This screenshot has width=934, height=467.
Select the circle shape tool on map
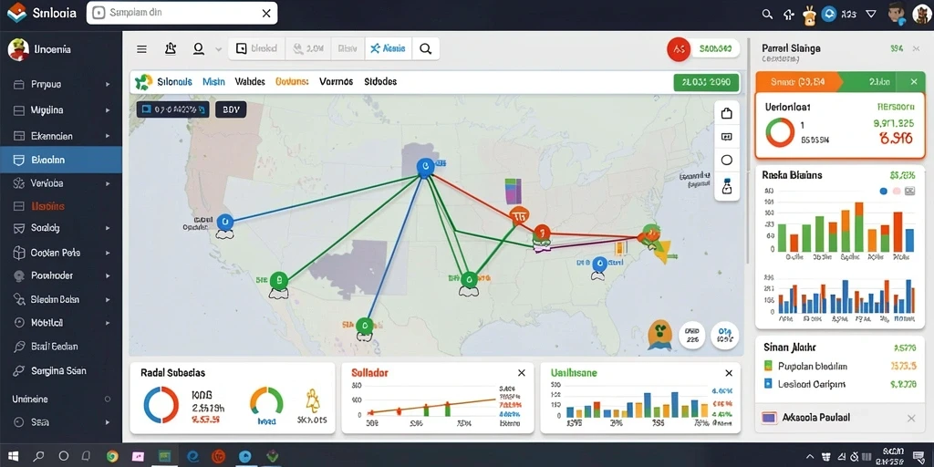726,160
